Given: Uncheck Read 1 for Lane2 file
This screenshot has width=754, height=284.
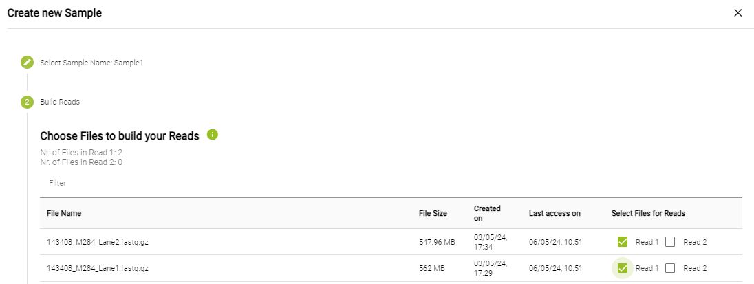Looking at the screenshot, I should [x=623, y=241].
